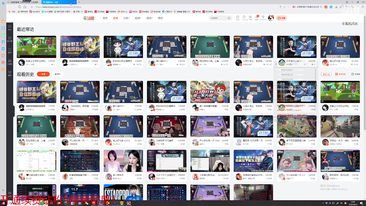The image size is (366, 206).
Task: Click the green WeChat icon in side strip
Action: [3, 35]
